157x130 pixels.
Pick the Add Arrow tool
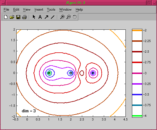pos(46,17)
